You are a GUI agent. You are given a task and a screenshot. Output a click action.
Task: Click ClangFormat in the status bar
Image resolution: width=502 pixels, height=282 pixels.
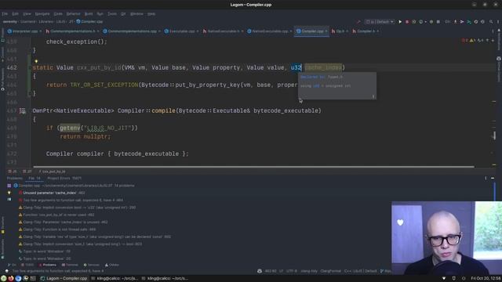tap(331, 271)
